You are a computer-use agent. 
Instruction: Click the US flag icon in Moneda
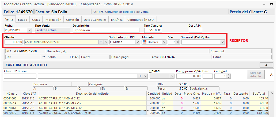(145, 42)
